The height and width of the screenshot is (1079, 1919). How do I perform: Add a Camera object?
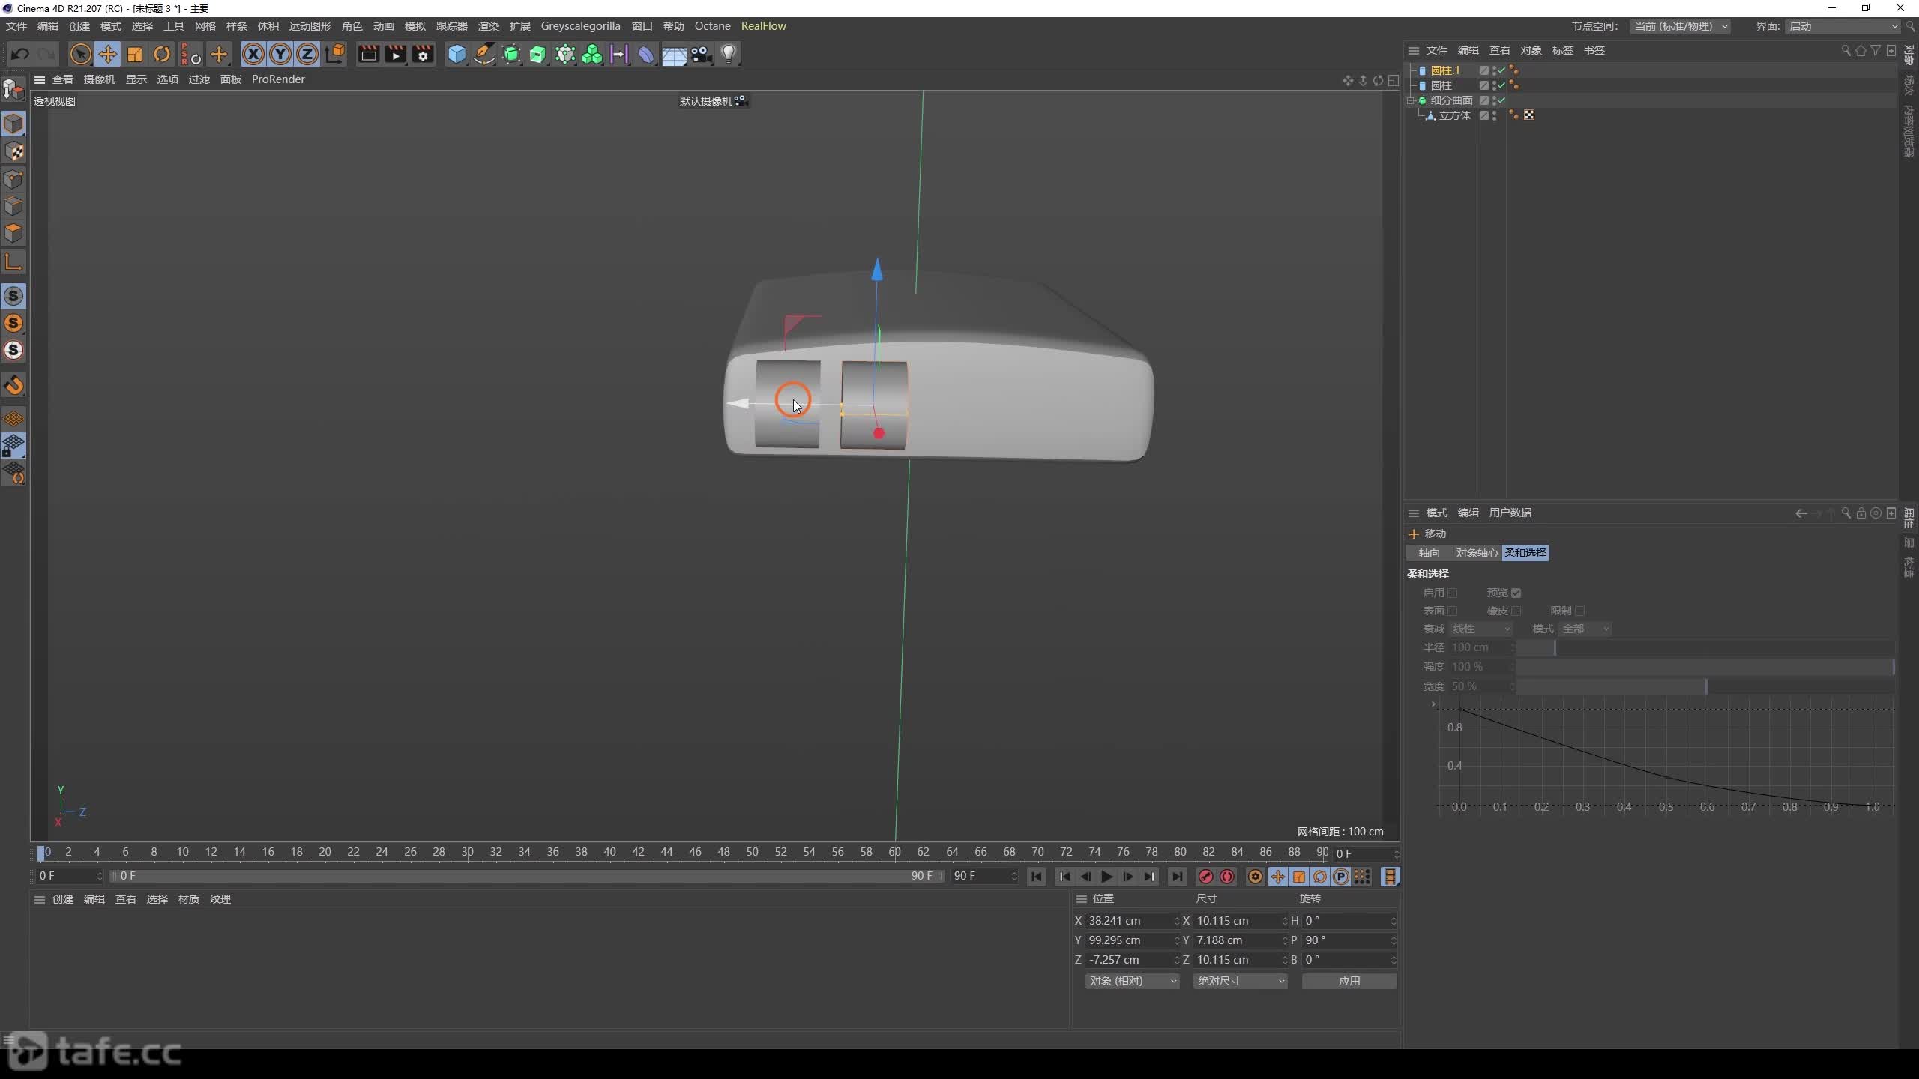701,54
